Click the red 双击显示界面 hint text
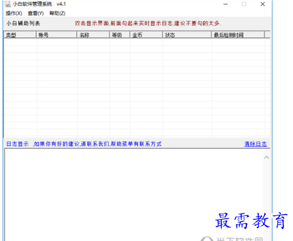This screenshot has width=293, height=241. 148,23
